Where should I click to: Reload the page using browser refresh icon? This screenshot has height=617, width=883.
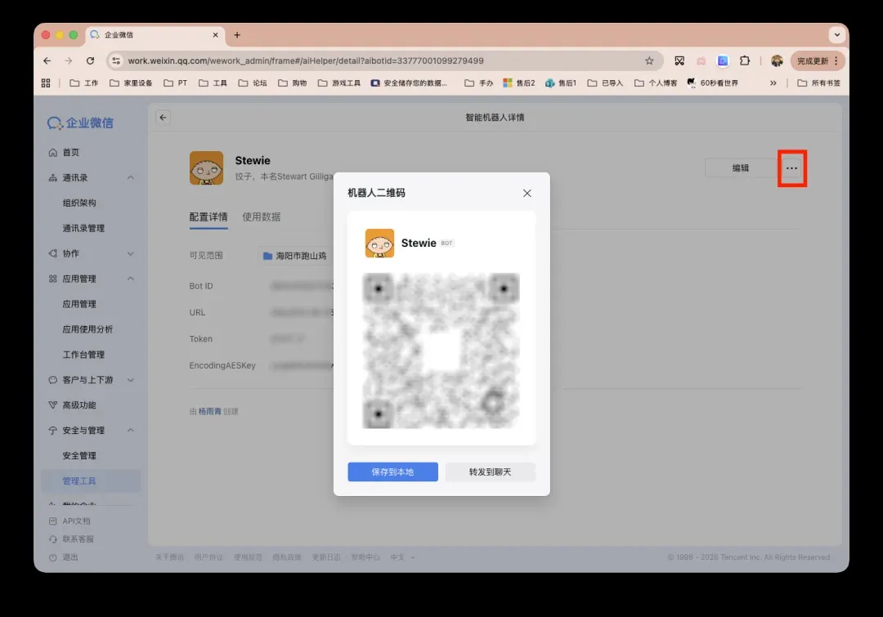[x=90, y=60]
